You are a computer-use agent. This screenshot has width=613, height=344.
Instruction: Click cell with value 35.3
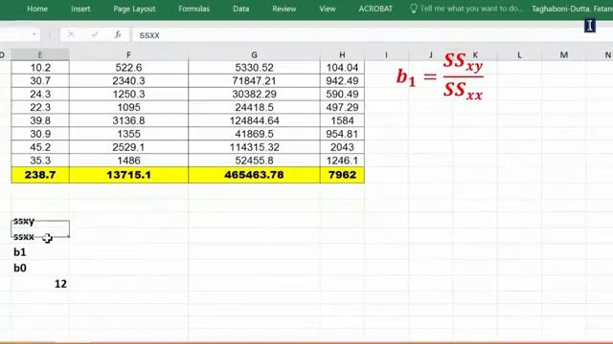tap(40, 161)
